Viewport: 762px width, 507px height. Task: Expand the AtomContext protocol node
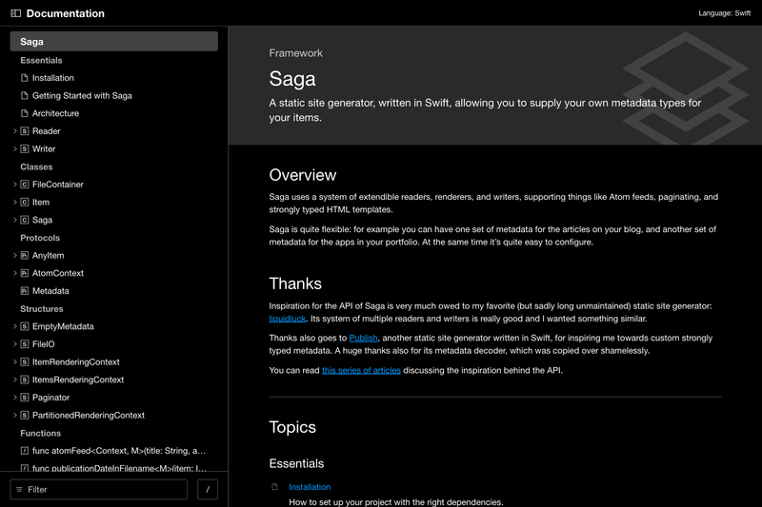click(15, 273)
